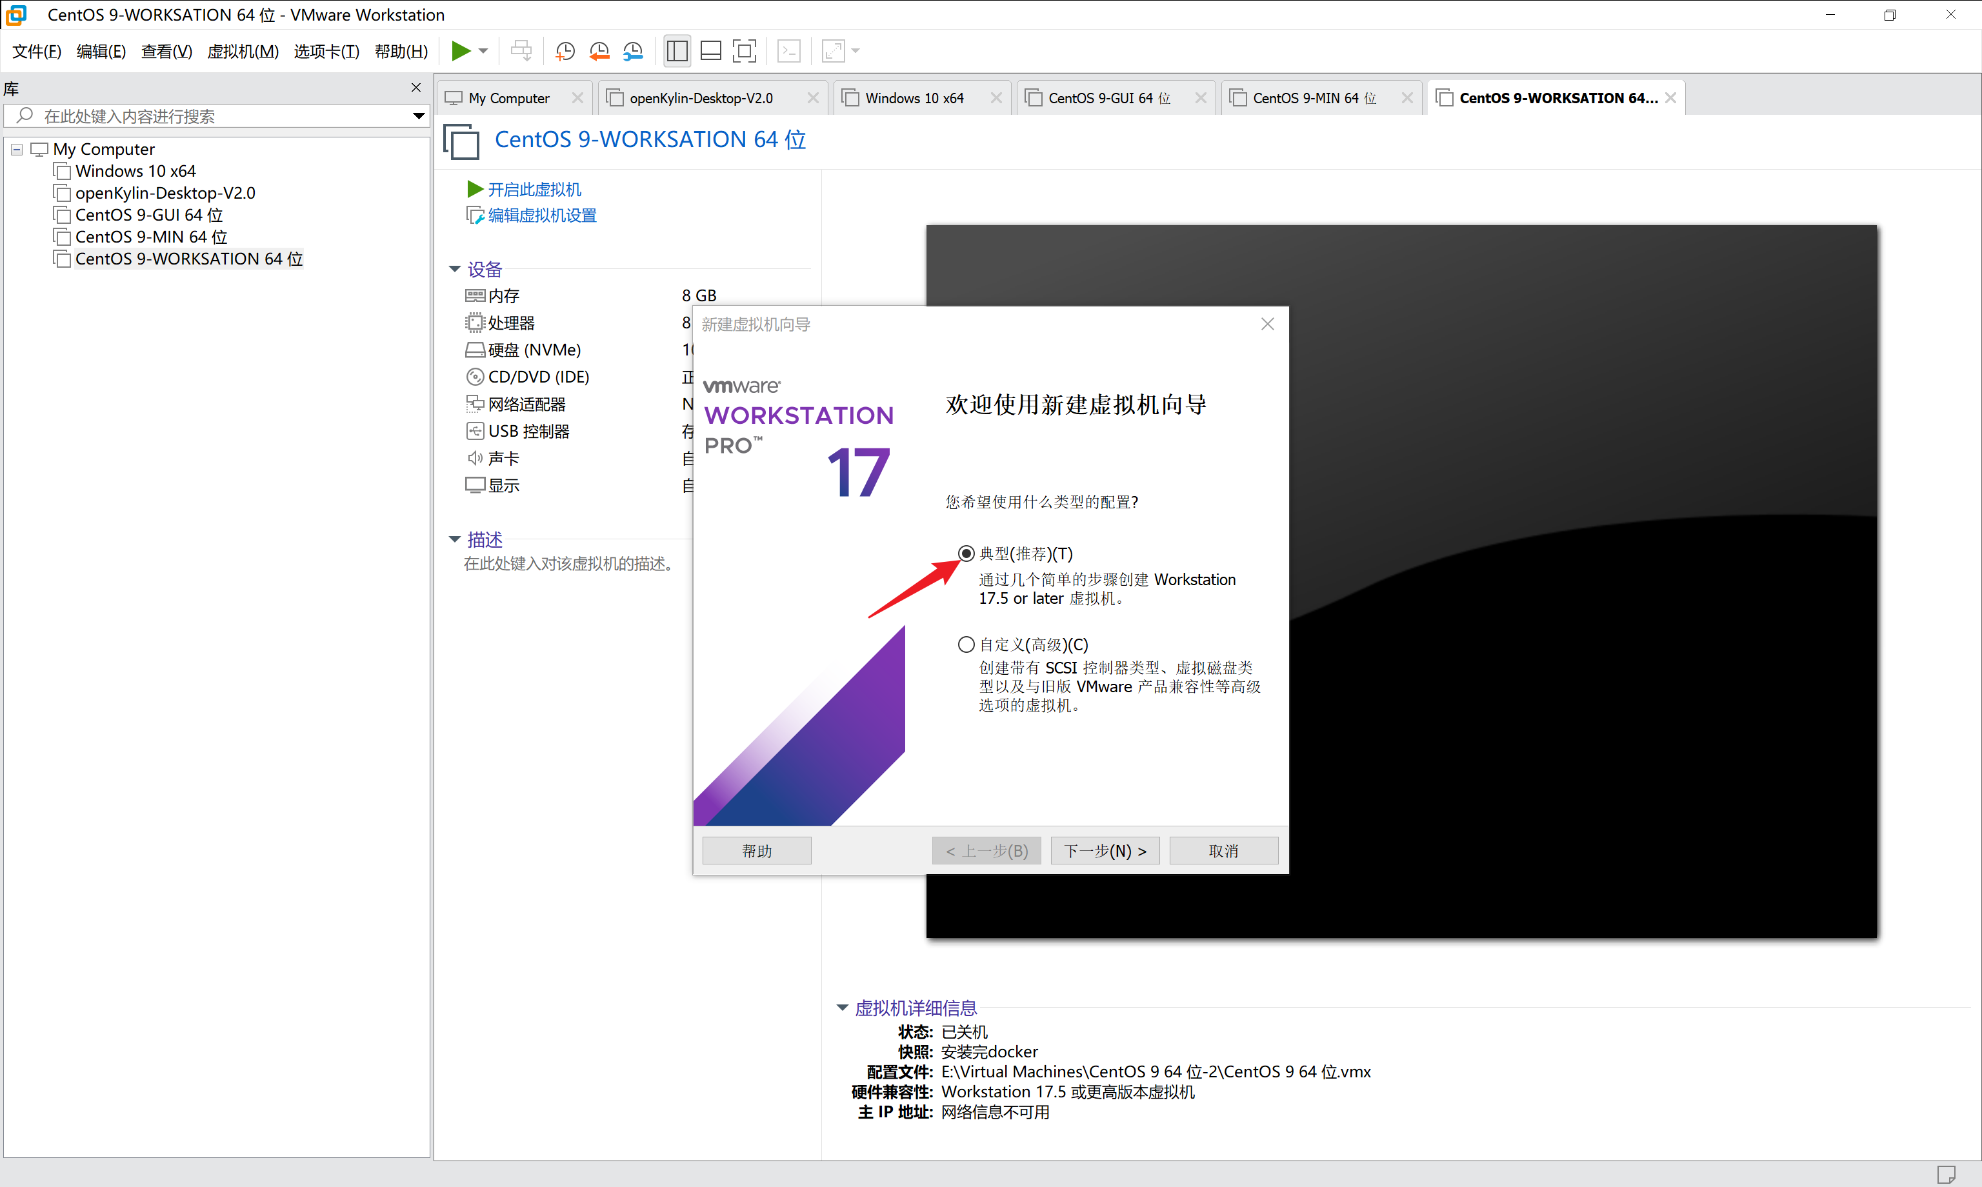The height and width of the screenshot is (1187, 1982).
Task: Switch to the My Computer tab
Action: (508, 97)
